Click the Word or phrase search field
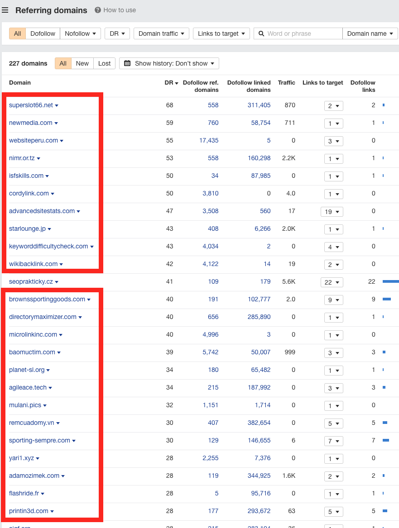The image size is (399, 528). (298, 33)
